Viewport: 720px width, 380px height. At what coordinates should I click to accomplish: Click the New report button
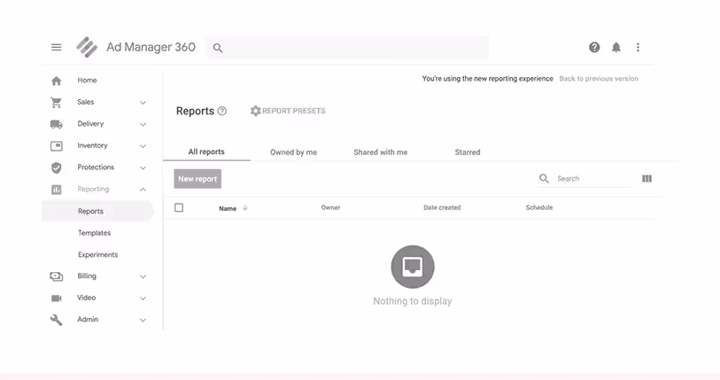coord(197,179)
